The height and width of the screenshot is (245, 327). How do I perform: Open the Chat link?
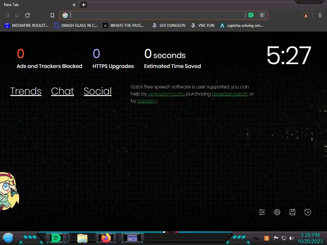click(63, 91)
